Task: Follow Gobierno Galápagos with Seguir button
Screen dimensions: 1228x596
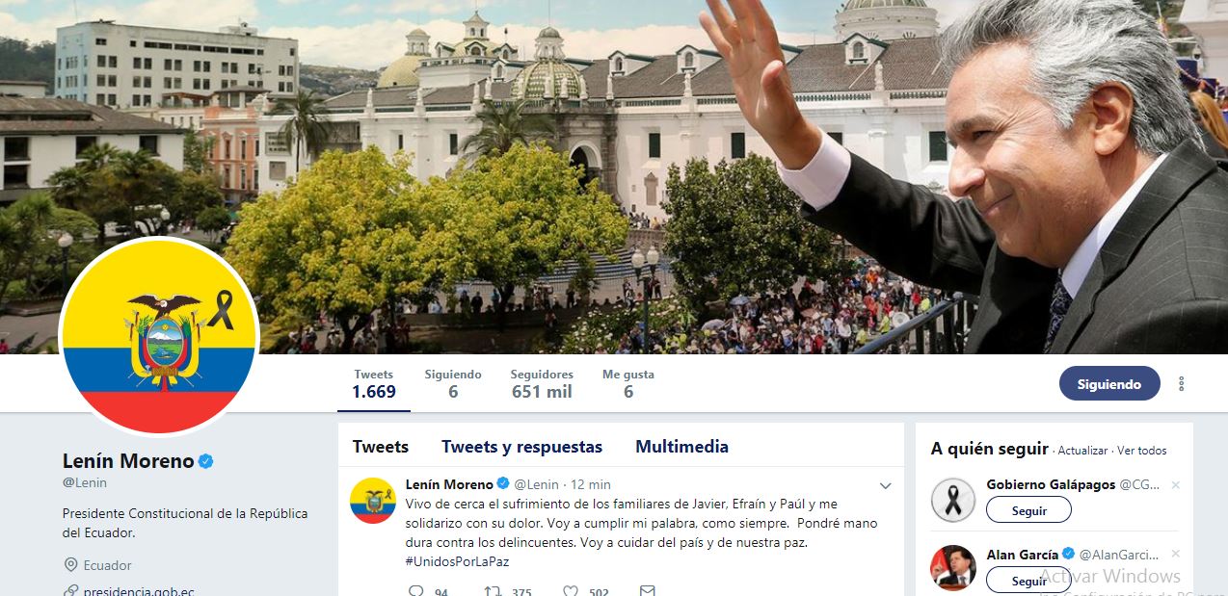Action: click(x=1028, y=510)
